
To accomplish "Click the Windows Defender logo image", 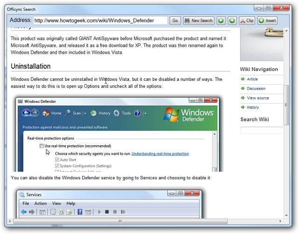I will [x=189, y=115].
